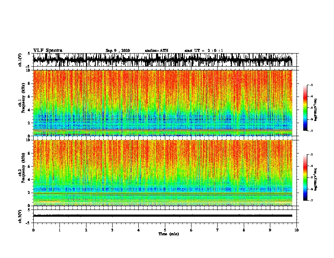Select the "Sep. 9 , 2020" date label

118,51
